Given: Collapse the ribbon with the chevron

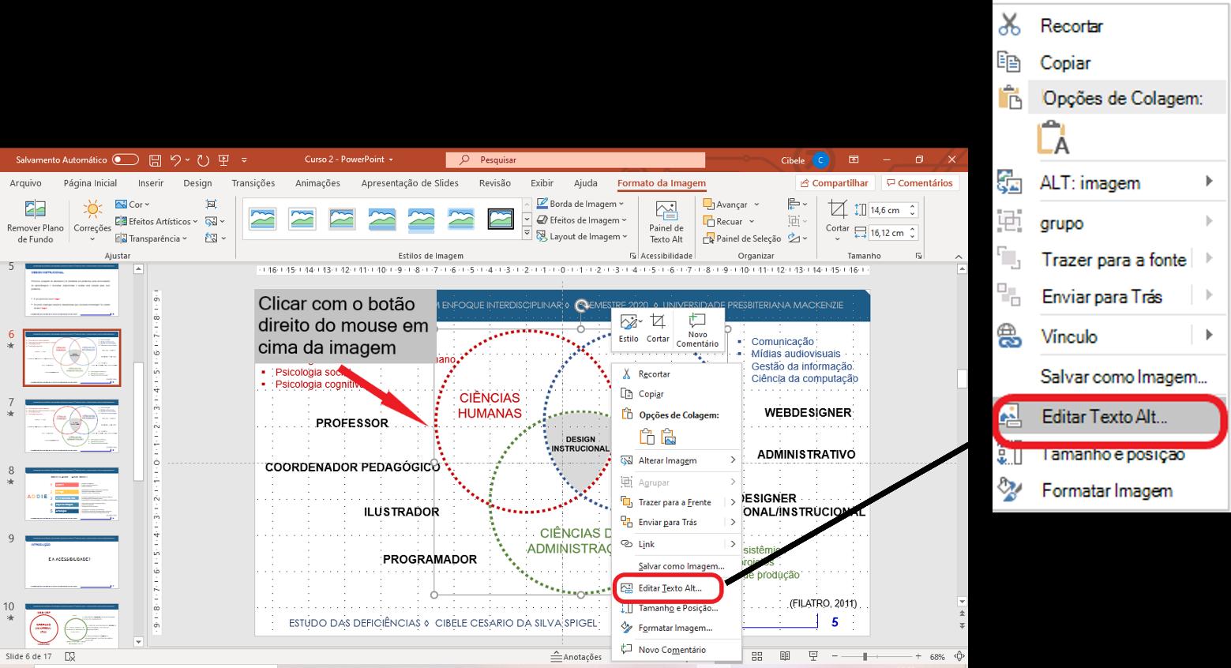Looking at the screenshot, I should click(959, 256).
